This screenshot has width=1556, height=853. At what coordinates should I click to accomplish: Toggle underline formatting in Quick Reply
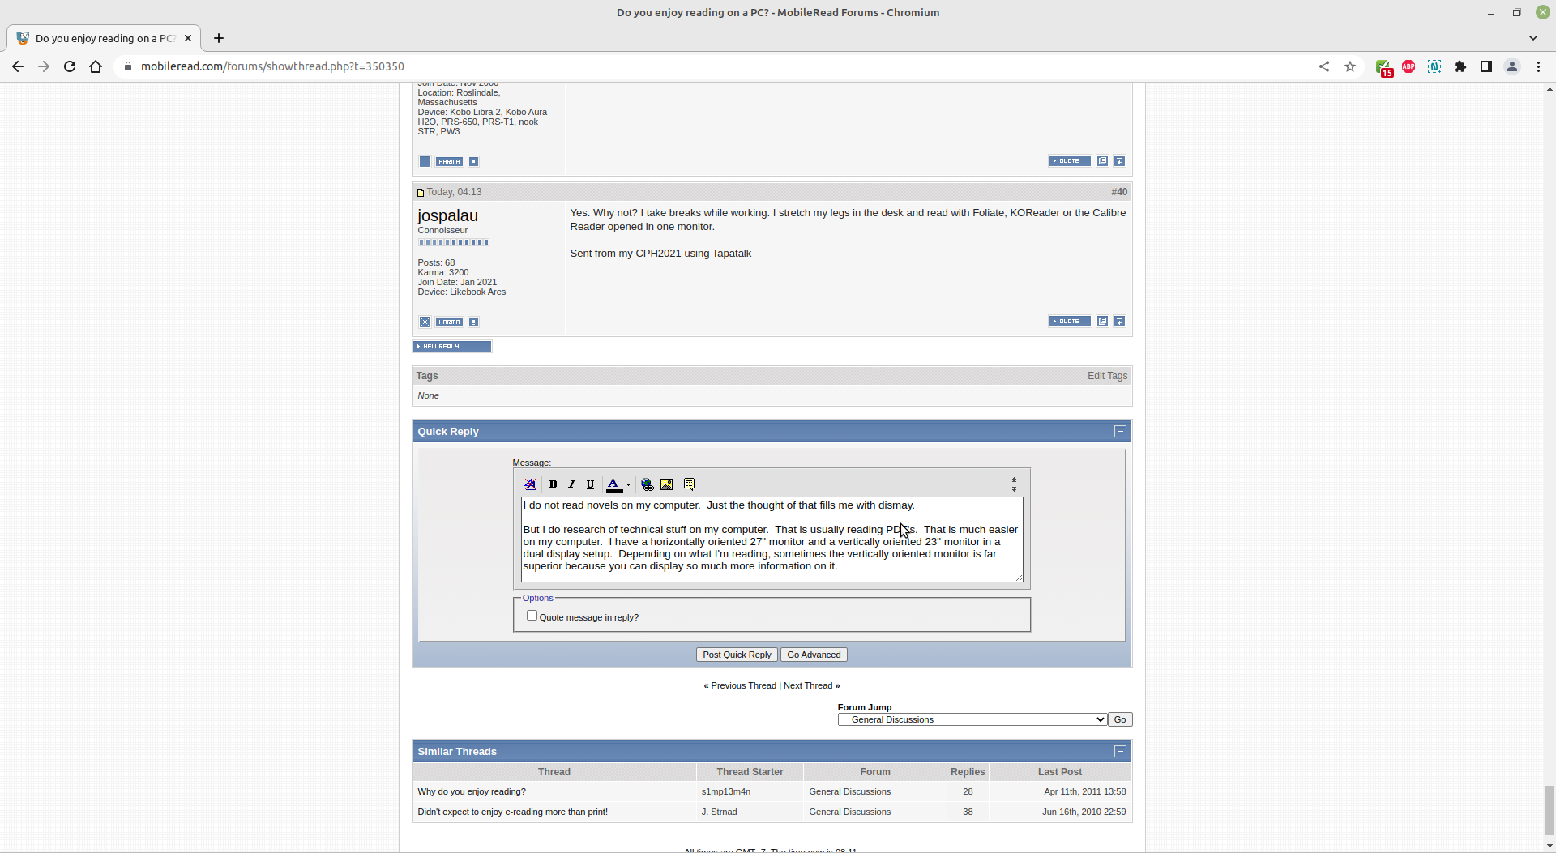[591, 484]
